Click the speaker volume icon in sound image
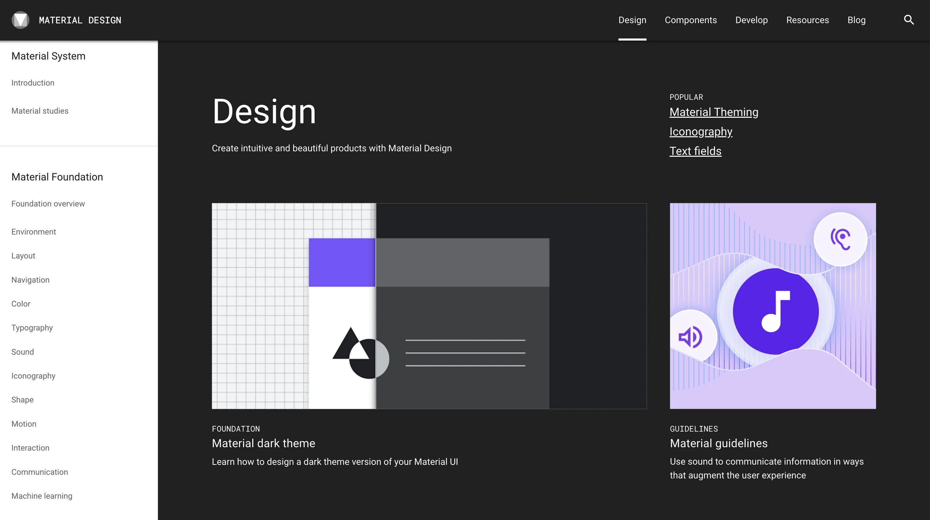930x520 pixels. click(690, 337)
